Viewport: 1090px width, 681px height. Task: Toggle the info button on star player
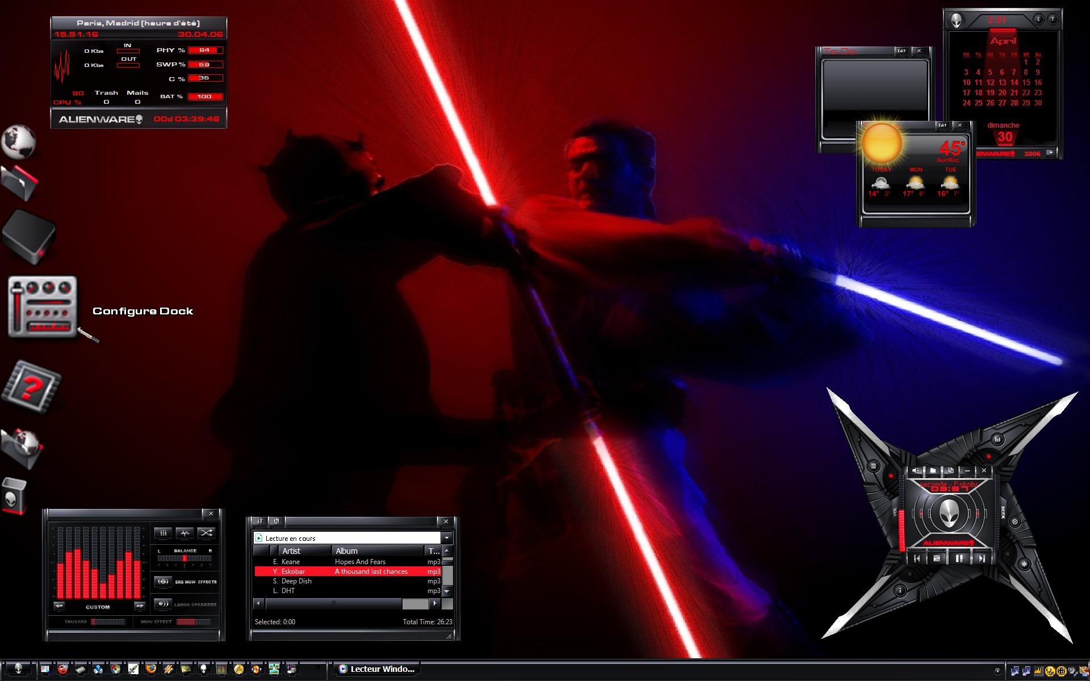coord(900,591)
